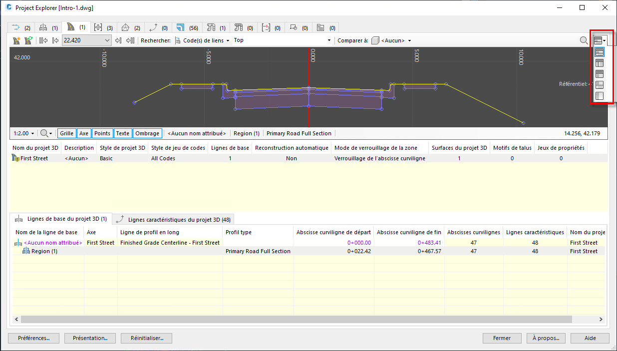Click the À propos... button
This screenshot has height=351, width=617.
pyautogui.click(x=546, y=338)
